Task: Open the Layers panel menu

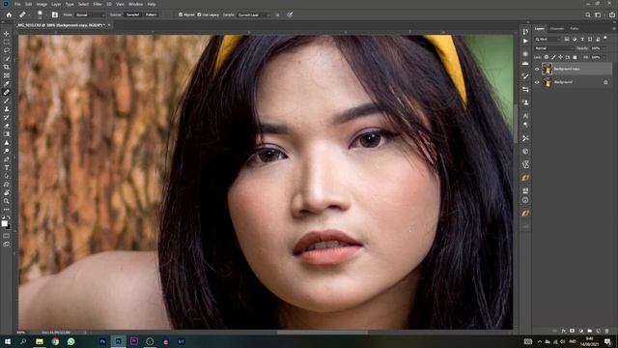Action: [614, 28]
